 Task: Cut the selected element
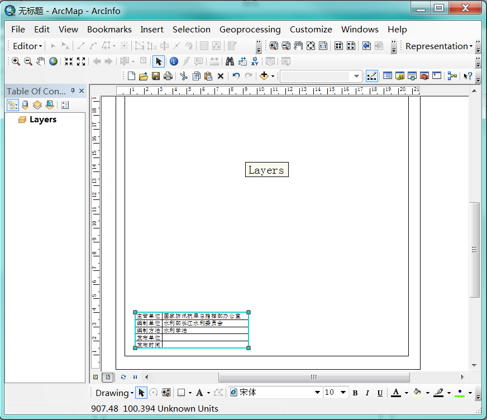[x=184, y=76]
